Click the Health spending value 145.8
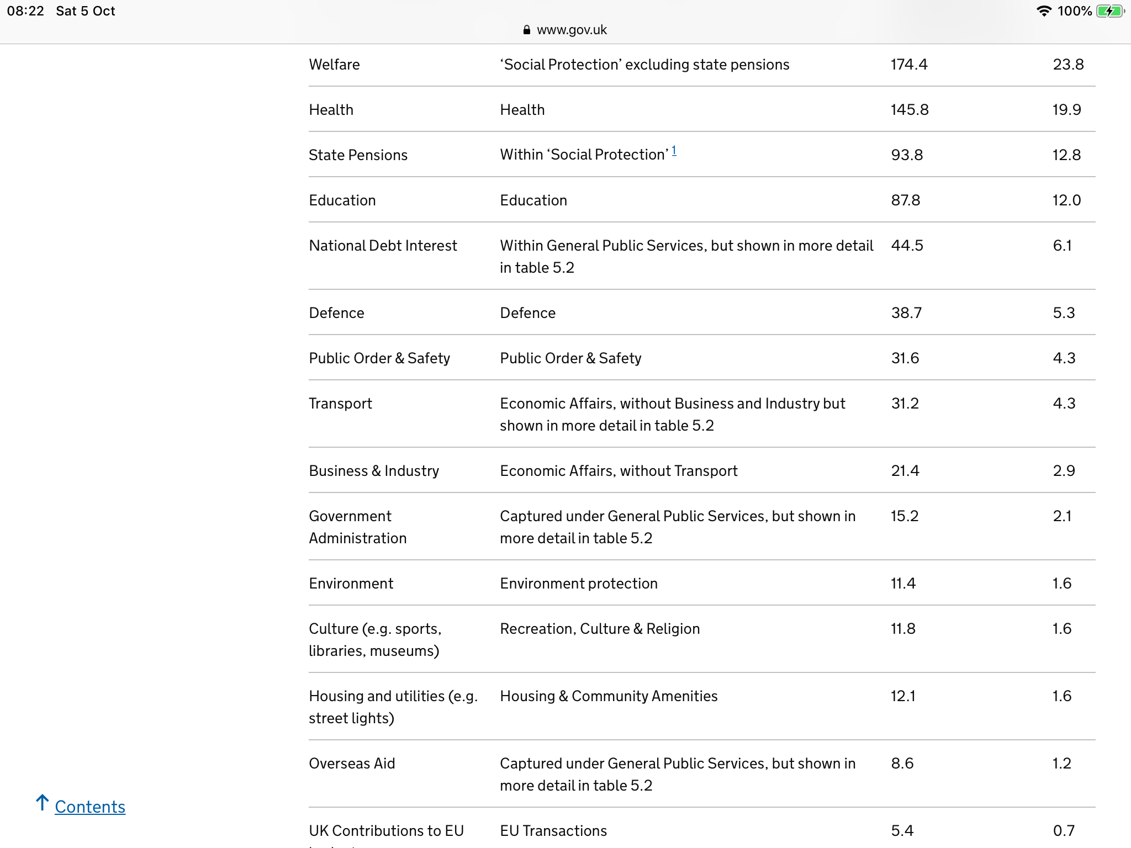This screenshot has width=1131, height=848. pyautogui.click(x=910, y=110)
